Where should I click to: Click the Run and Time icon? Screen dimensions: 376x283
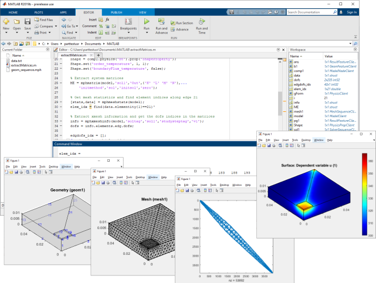[x=201, y=23]
